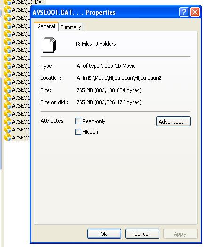
Task: Click the 'Location:' label
Action: [x=51, y=78]
